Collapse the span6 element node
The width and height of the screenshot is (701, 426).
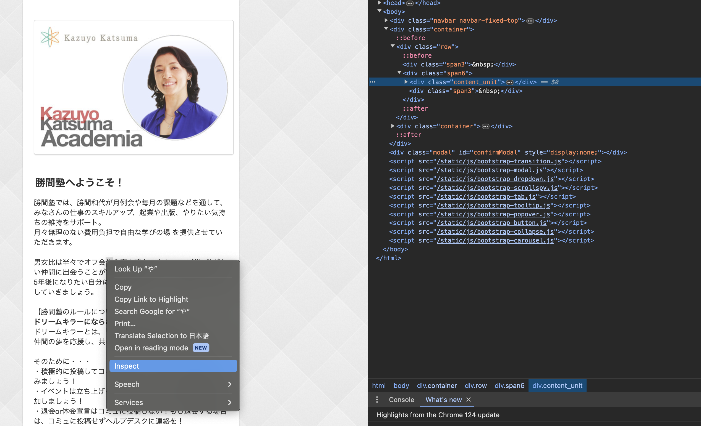pyautogui.click(x=399, y=73)
